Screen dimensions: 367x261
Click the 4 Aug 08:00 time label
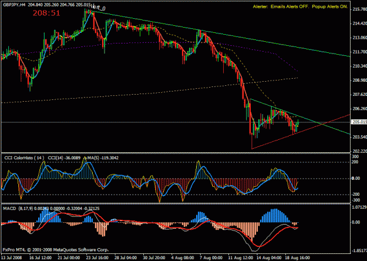pyautogui.click(x=183, y=257)
